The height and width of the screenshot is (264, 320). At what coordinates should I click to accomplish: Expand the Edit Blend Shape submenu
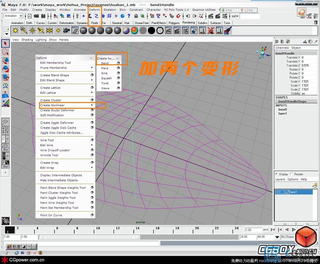[92, 80]
